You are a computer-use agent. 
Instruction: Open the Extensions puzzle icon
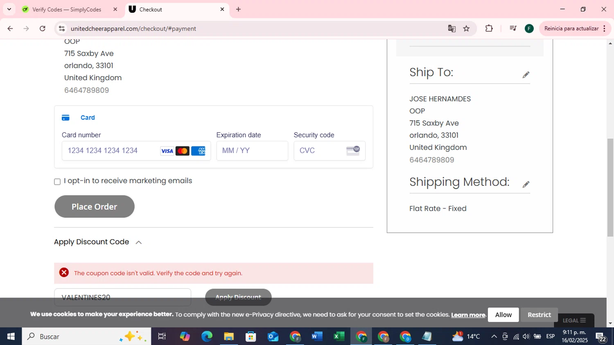[489, 29]
